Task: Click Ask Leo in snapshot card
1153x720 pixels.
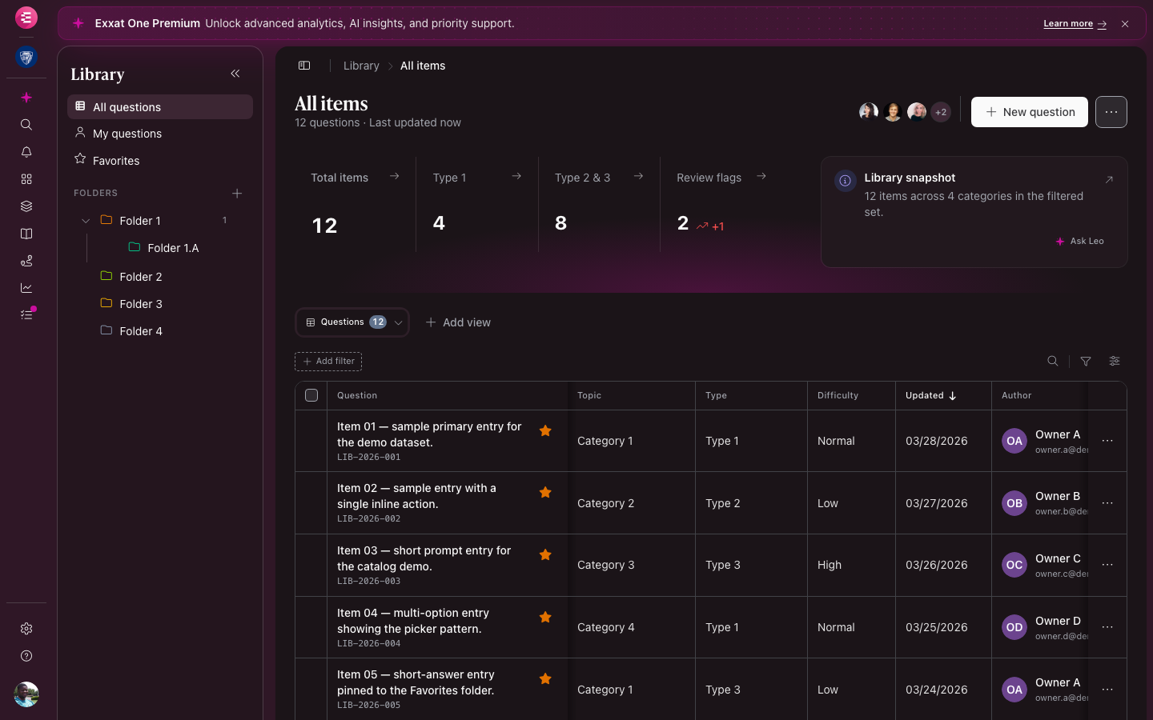Action: click(x=1079, y=241)
